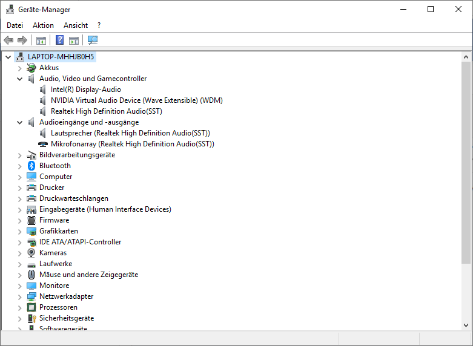
Task: Select the Sicherheitsgeräte label
Action: (67, 318)
